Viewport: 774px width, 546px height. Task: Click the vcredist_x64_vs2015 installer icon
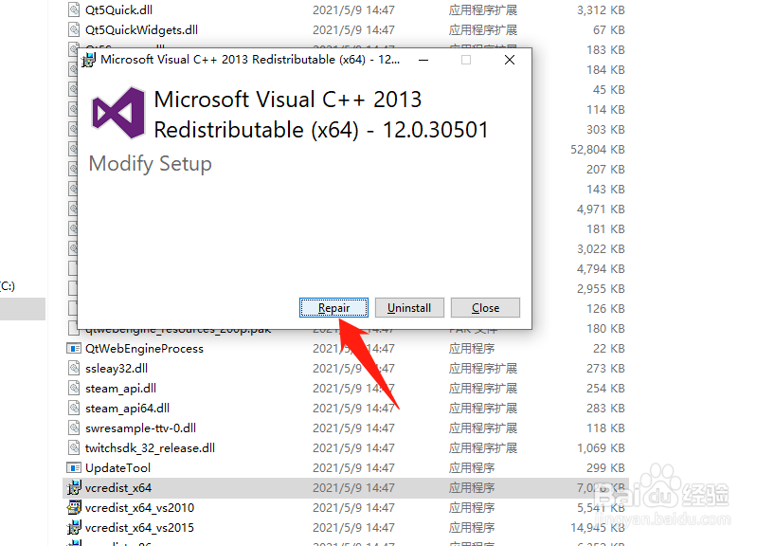point(74,527)
